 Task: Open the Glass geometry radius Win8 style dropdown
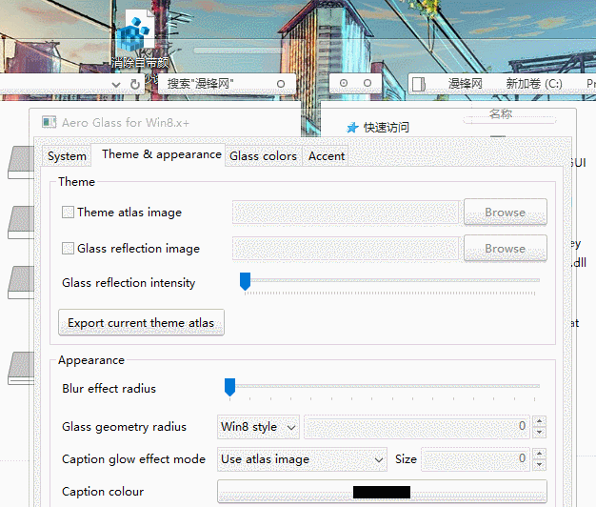[259, 427]
